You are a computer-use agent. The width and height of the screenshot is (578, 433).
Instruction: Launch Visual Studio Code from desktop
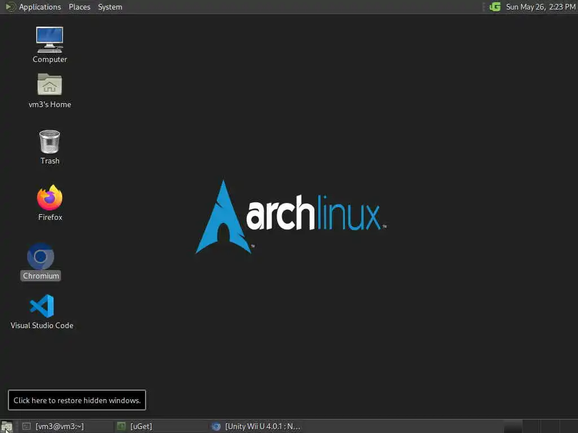click(x=42, y=311)
